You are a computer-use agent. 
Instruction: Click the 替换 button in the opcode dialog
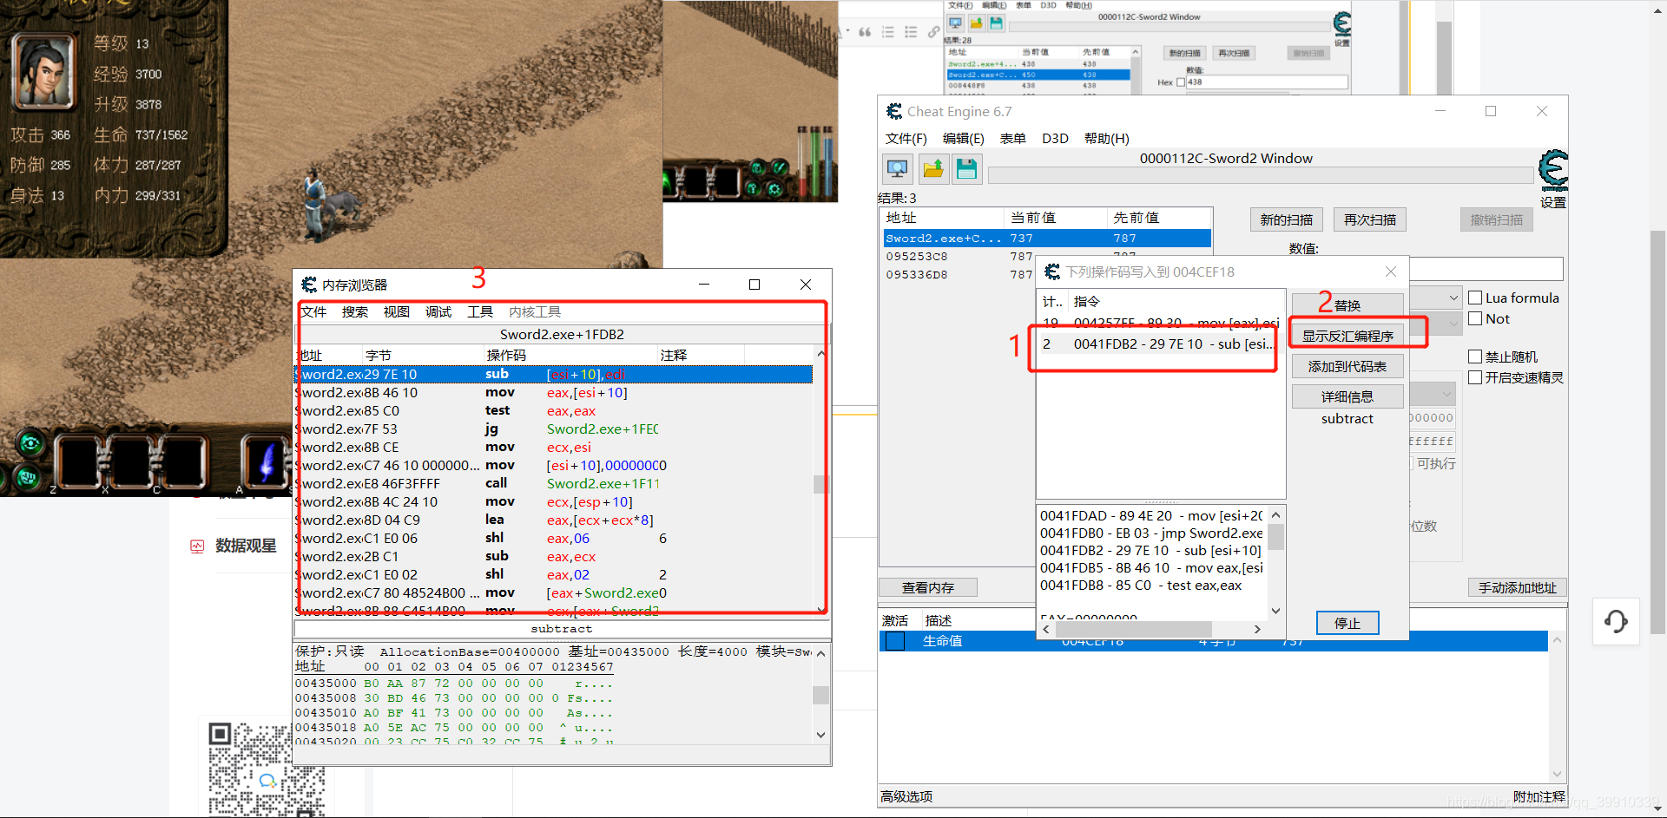[x=1347, y=305]
